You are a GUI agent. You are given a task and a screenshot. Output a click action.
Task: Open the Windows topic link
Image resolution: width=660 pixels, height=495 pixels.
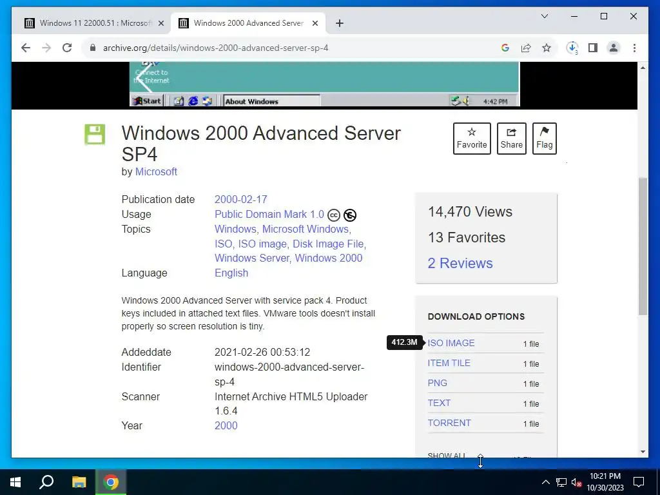pyautogui.click(x=235, y=229)
